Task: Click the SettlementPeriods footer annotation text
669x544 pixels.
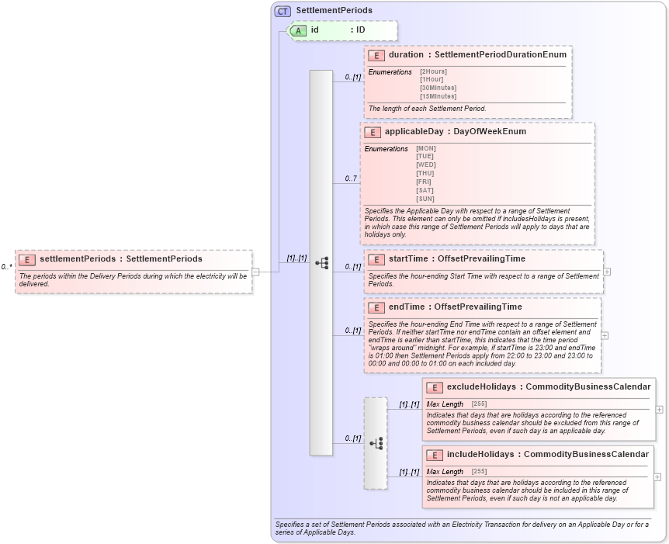Action: (466, 528)
